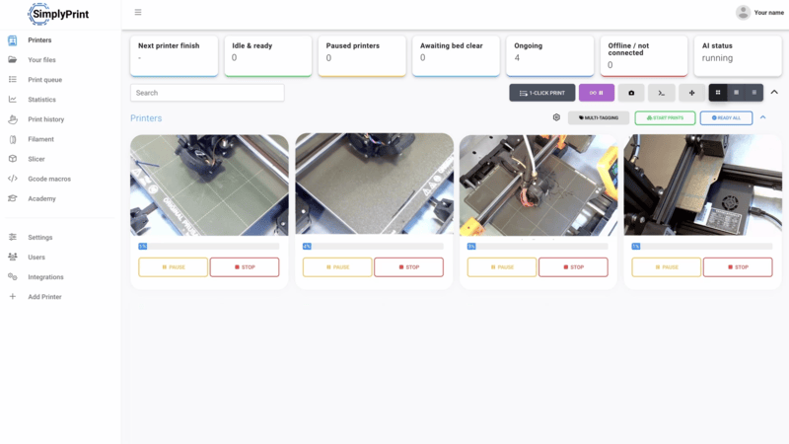Pause the second printer

tap(337, 267)
